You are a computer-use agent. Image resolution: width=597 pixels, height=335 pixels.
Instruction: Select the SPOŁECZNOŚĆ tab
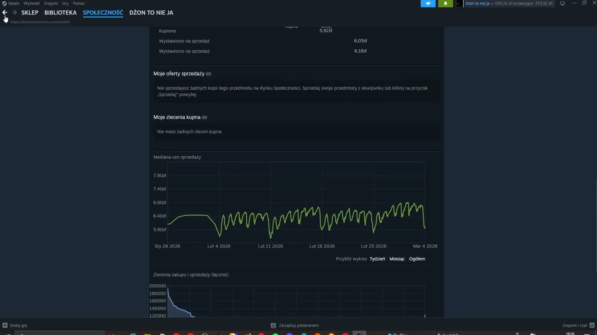(x=103, y=13)
